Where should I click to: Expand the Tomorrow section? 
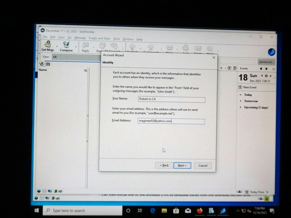[x=241, y=101]
